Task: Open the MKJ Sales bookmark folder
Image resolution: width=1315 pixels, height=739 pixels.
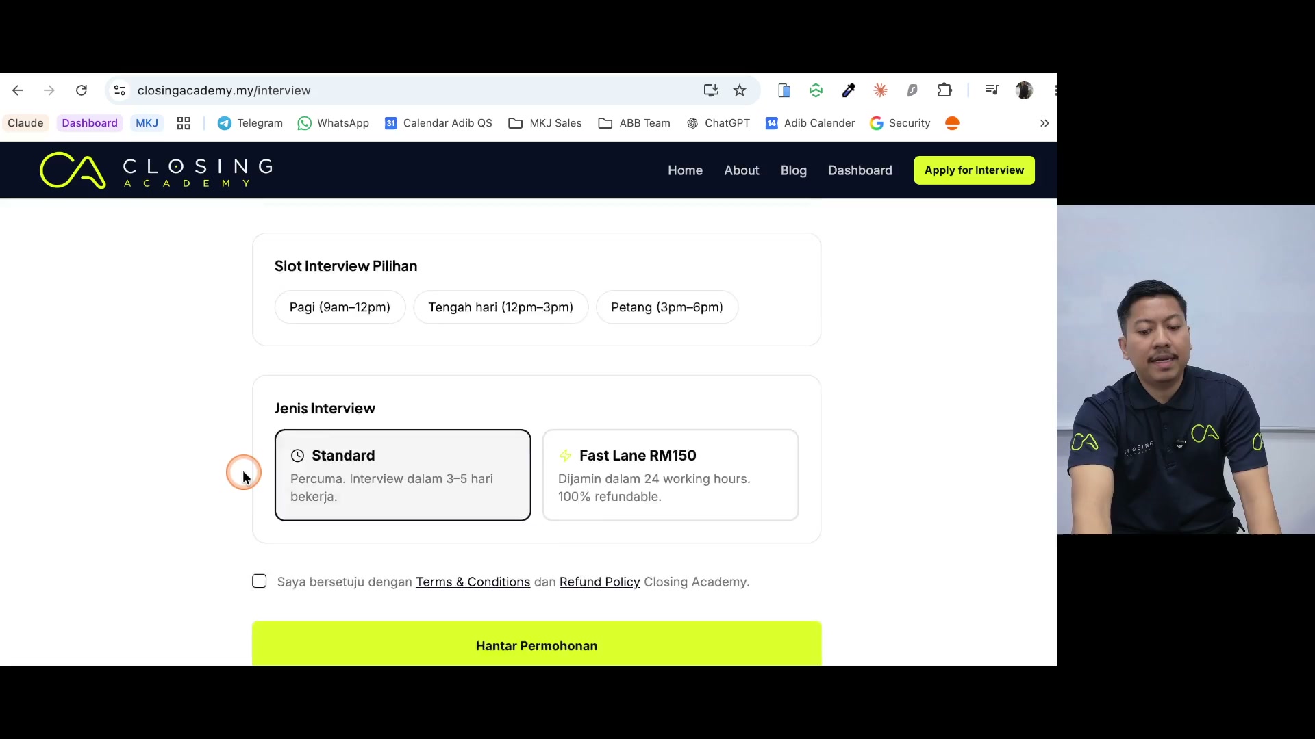Action: (545, 123)
